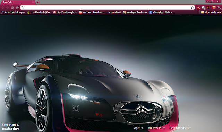Open 'Free Classifieds | Bu...' bookmark
This screenshot has height=132, width=222.
tap(39, 12)
